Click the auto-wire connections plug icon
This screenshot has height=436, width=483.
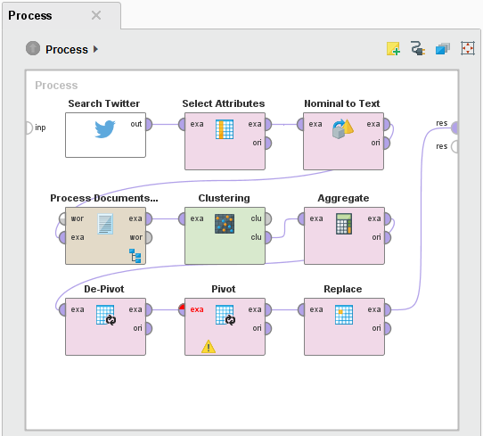click(418, 49)
